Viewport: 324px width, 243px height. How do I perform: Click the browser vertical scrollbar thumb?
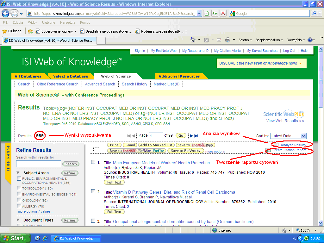[x=321, y=79]
